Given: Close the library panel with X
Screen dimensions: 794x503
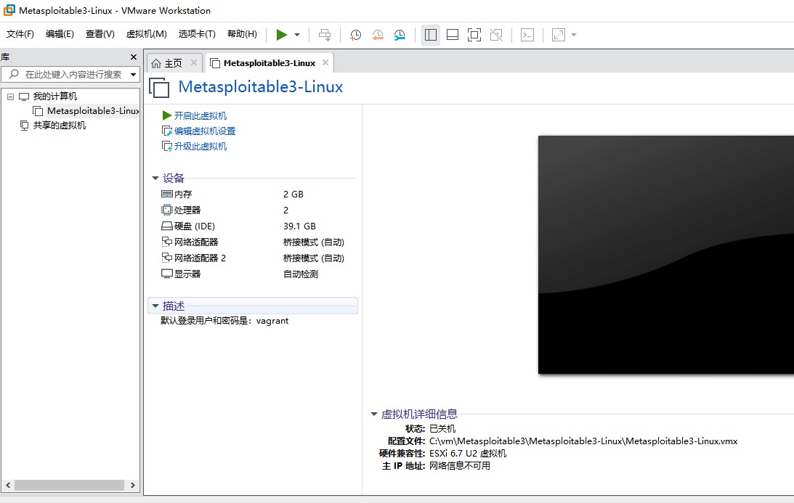Looking at the screenshot, I should 133,57.
